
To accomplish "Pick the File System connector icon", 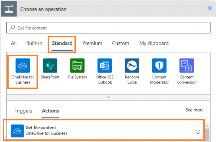I will click(77, 66).
